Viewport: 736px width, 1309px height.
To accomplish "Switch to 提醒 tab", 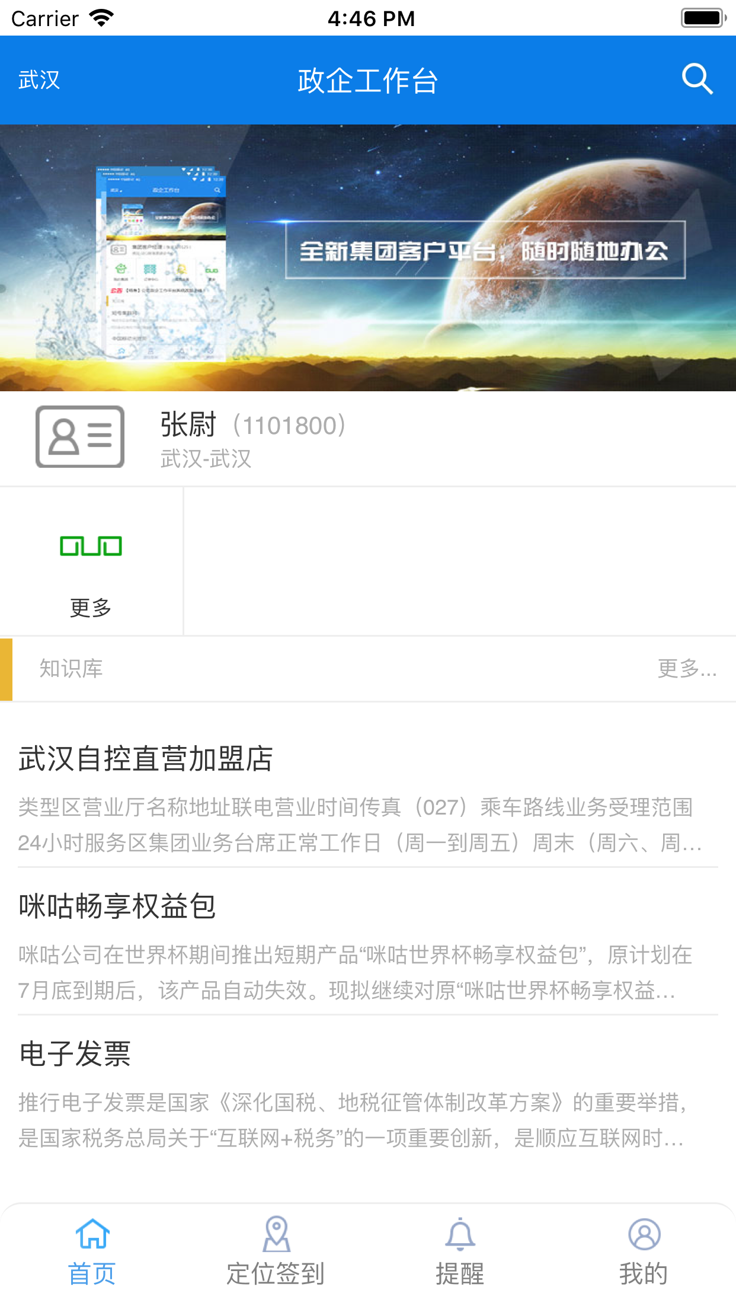I will [x=460, y=1273].
